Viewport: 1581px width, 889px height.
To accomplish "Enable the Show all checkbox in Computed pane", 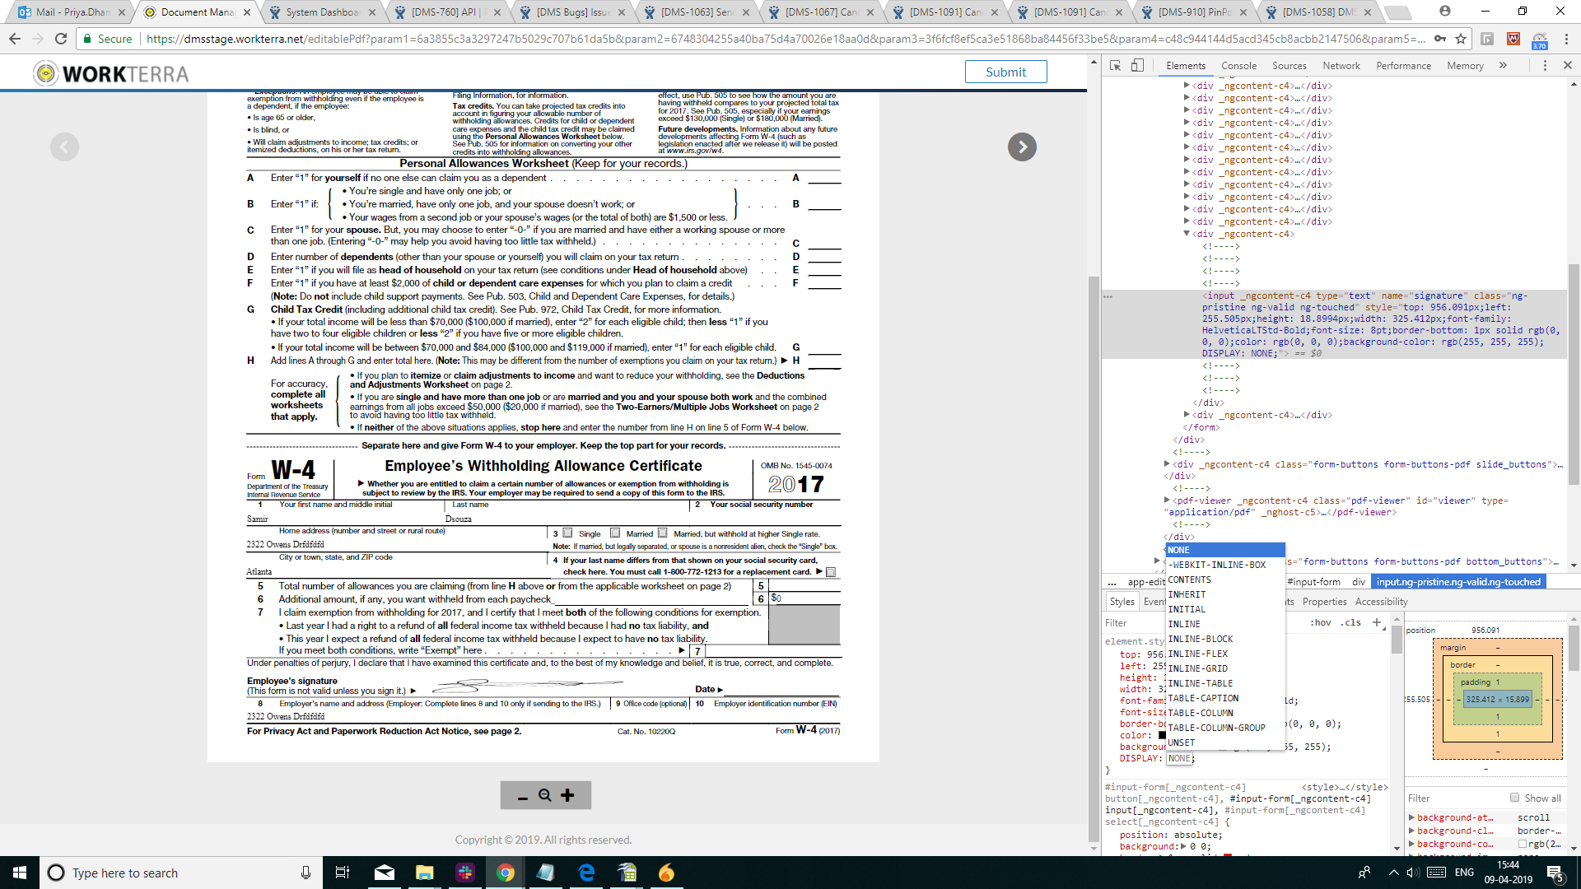I will [1514, 798].
